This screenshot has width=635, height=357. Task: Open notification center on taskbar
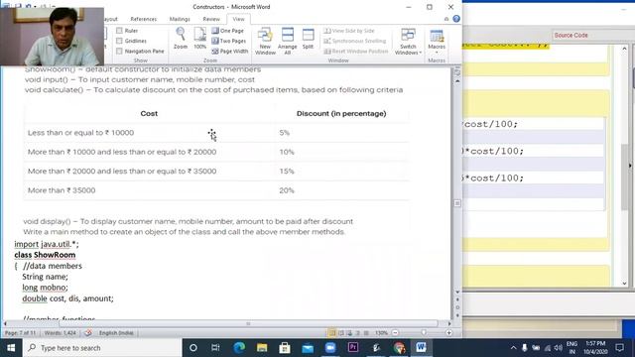pyautogui.click(x=619, y=348)
